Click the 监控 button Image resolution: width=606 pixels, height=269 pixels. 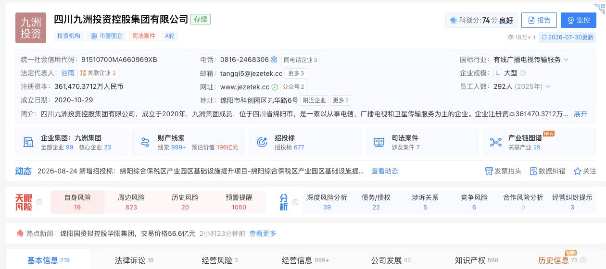tap(578, 20)
